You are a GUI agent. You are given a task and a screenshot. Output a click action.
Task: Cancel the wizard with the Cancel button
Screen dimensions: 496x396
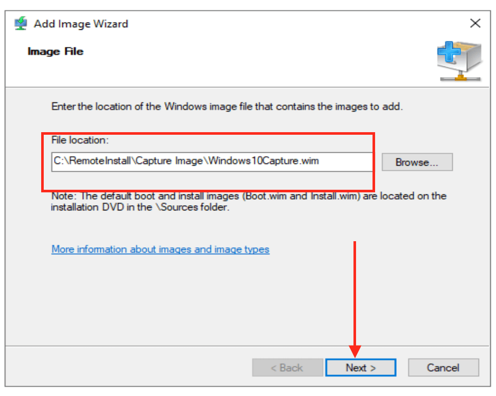tap(443, 368)
